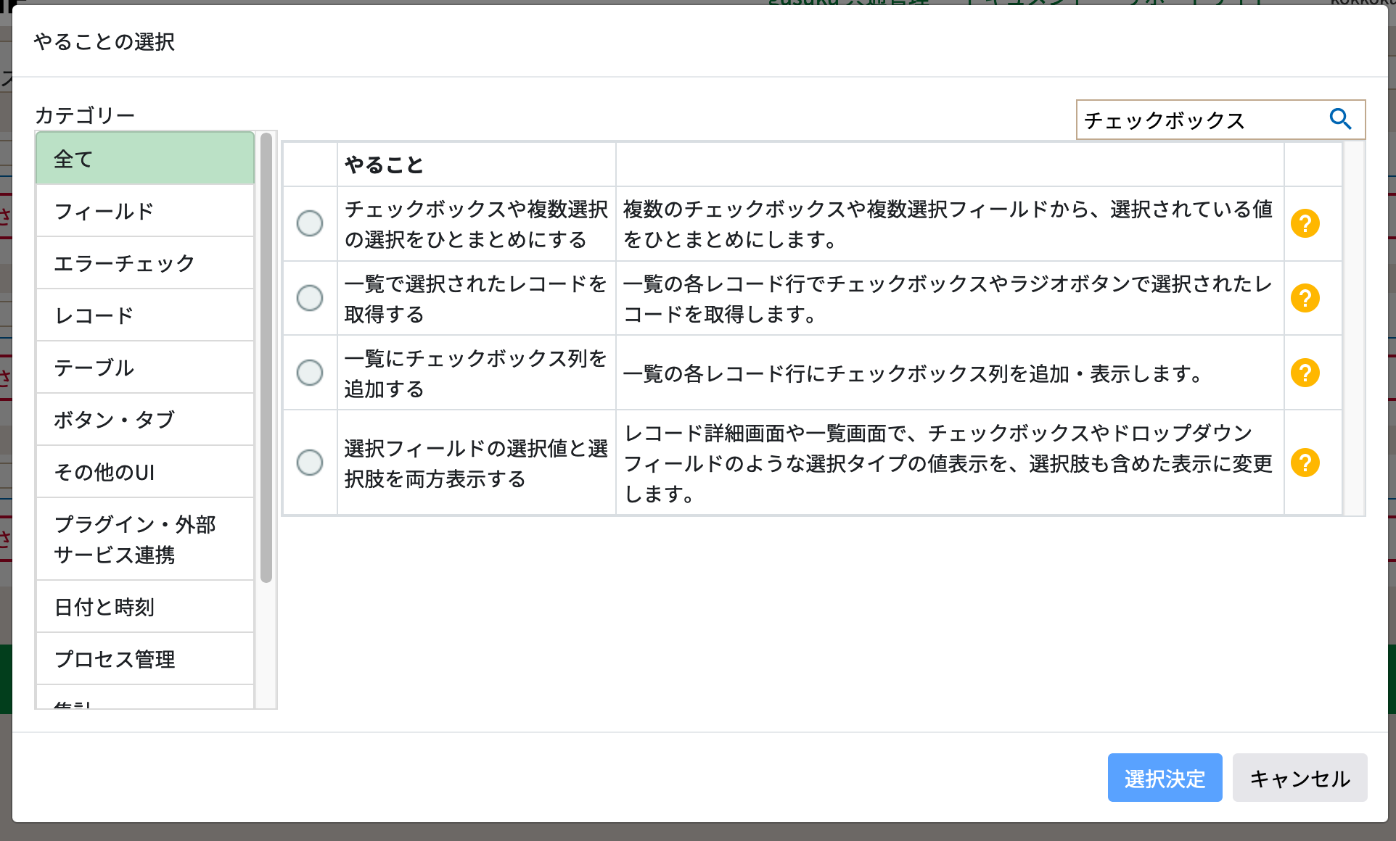Viewport: 1396px width, 841px height.
Task: Click the search input containing チェックボックス
Action: (x=1197, y=120)
